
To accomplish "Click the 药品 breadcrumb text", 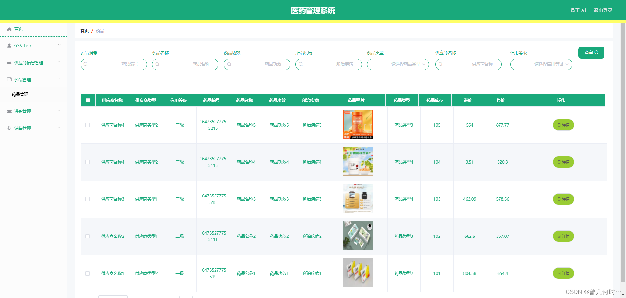I will click(100, 31).
